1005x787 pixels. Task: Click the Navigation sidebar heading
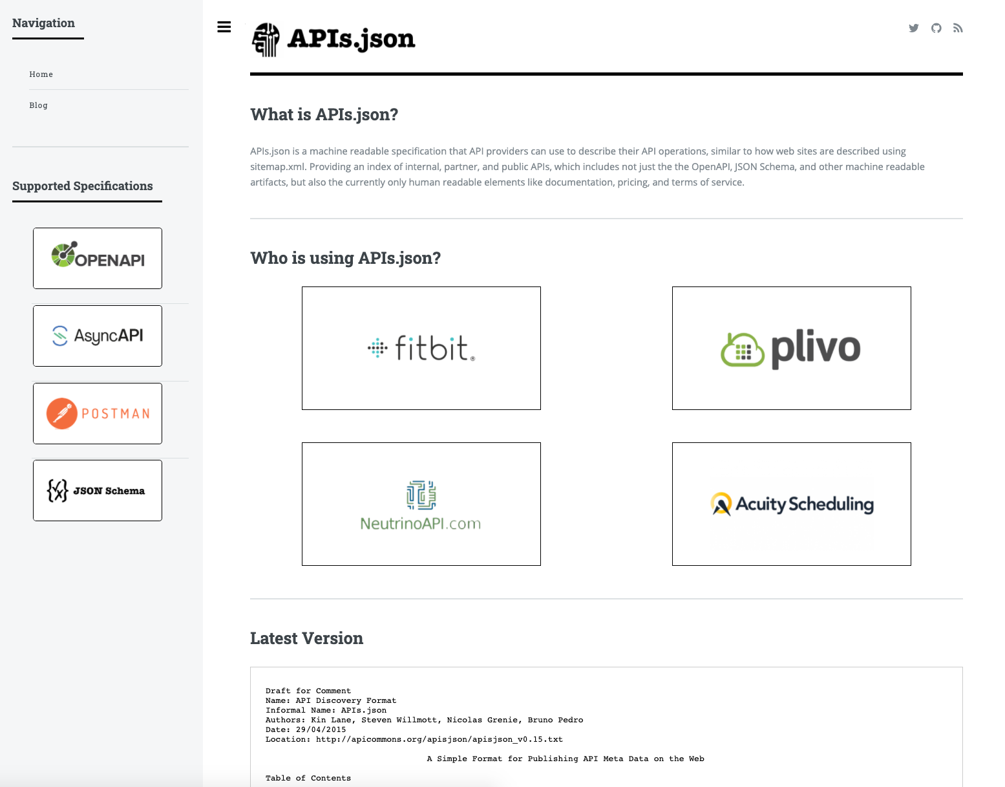(43, 23)
